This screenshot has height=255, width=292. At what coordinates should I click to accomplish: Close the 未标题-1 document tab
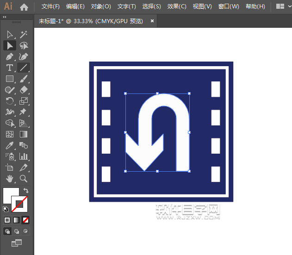(x=152, y=21)
